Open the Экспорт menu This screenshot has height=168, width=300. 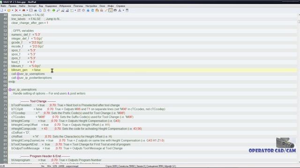coord(32,6)
